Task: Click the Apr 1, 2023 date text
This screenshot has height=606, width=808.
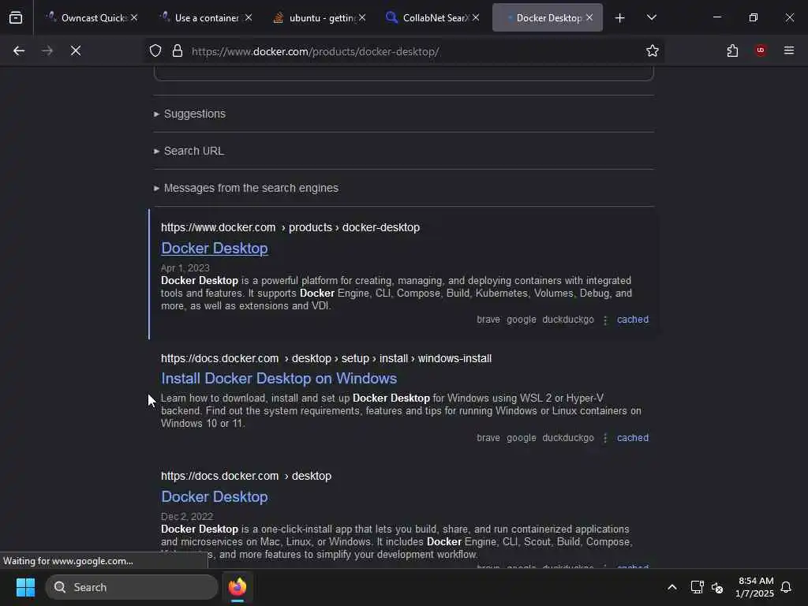Action: (x=185, y=268)
